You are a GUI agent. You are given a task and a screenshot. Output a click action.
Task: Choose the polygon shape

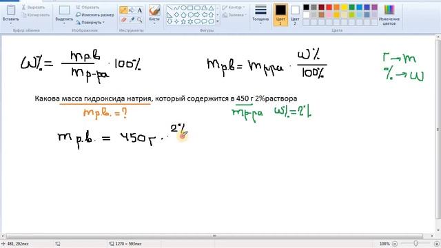(x=204, y=8)
